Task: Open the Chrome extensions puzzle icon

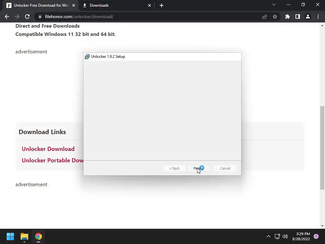Action: point(288,17)
